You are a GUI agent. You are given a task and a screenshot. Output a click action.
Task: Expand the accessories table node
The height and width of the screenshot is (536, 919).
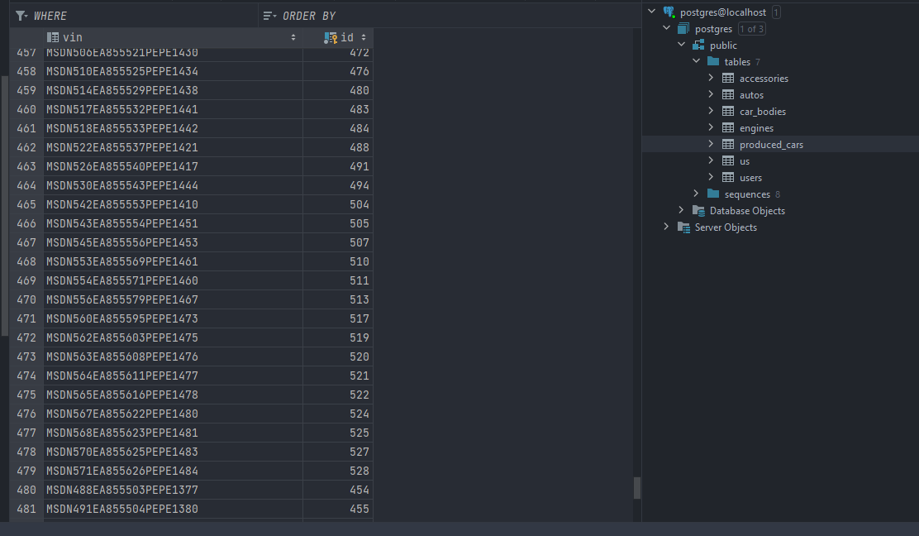coord(712,78)
